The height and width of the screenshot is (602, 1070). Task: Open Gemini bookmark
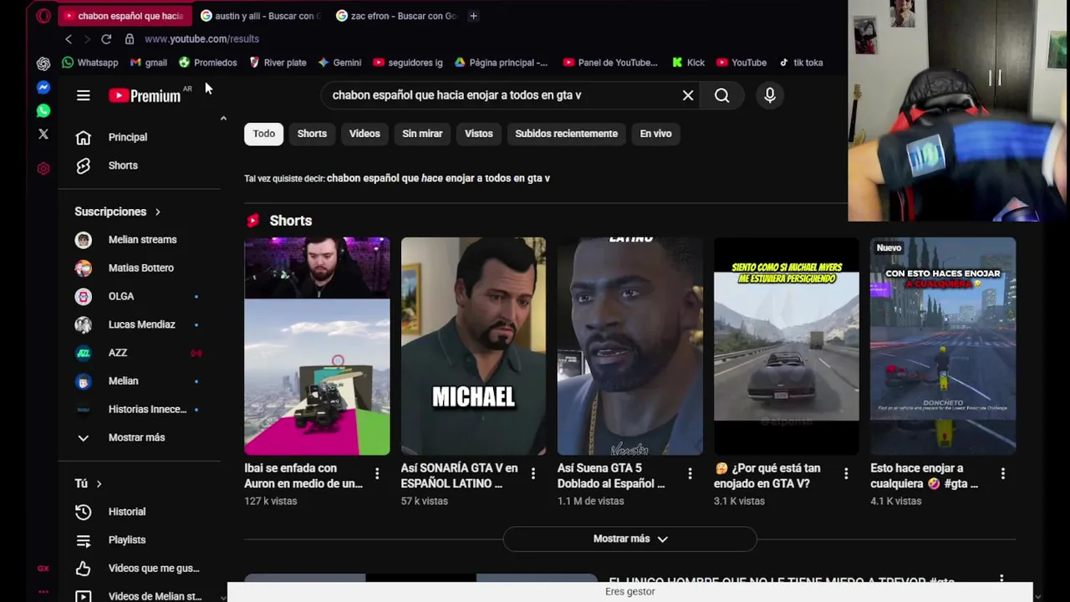coord(339,63)
